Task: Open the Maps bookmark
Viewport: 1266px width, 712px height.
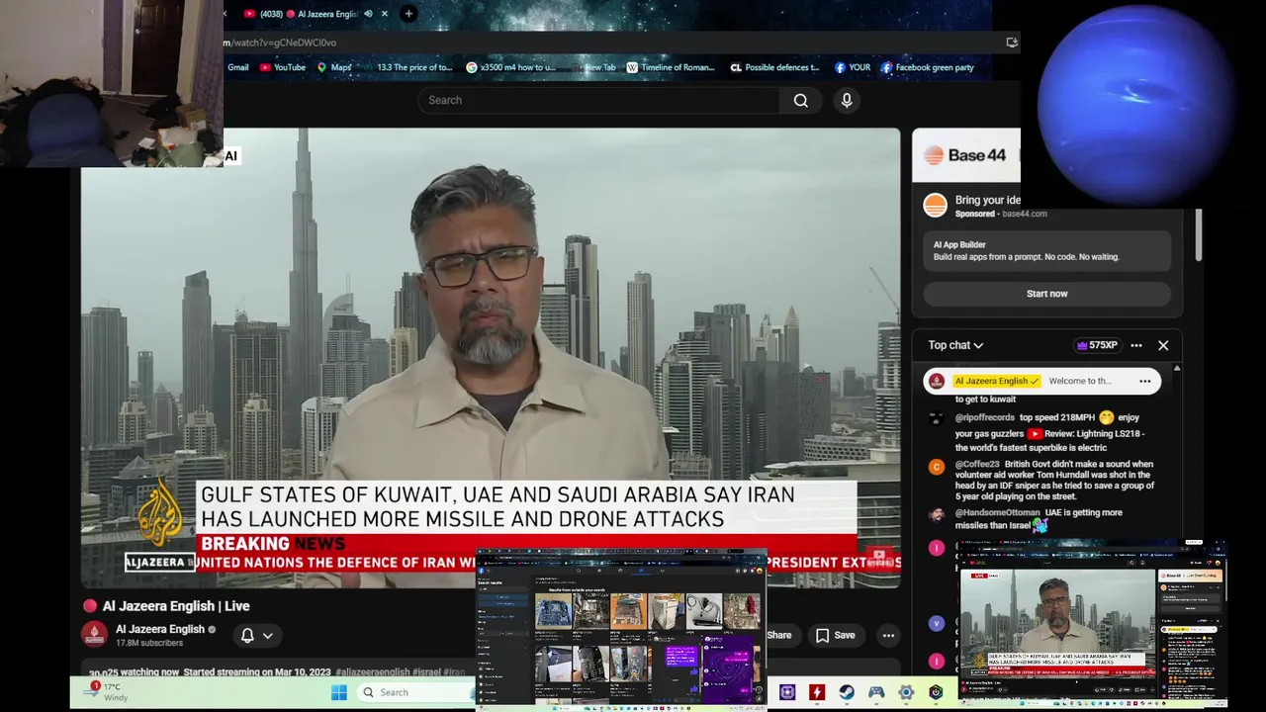Action: 334,67
